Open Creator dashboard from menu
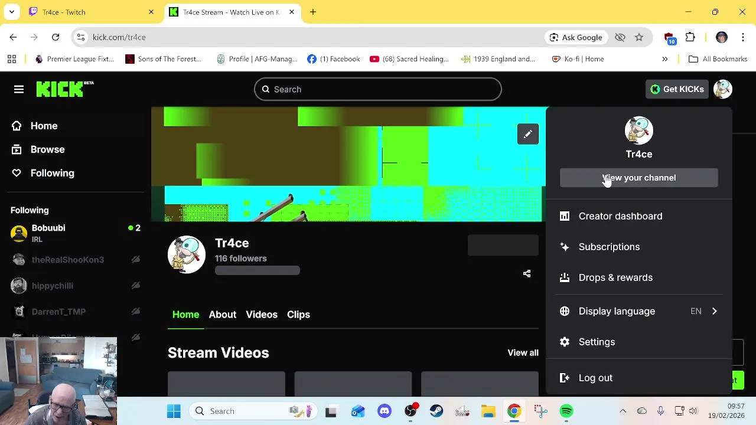 tap(620, 216)
